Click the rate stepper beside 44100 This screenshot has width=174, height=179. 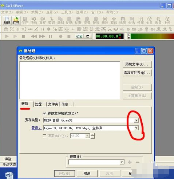point(92,136)
